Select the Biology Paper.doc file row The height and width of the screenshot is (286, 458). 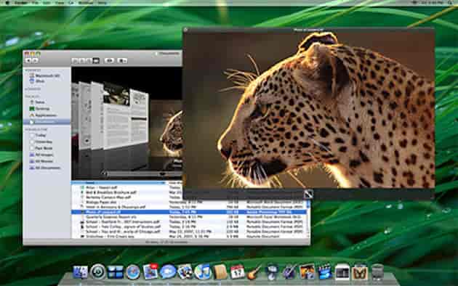pyautogui.click(x=189, y=202)
